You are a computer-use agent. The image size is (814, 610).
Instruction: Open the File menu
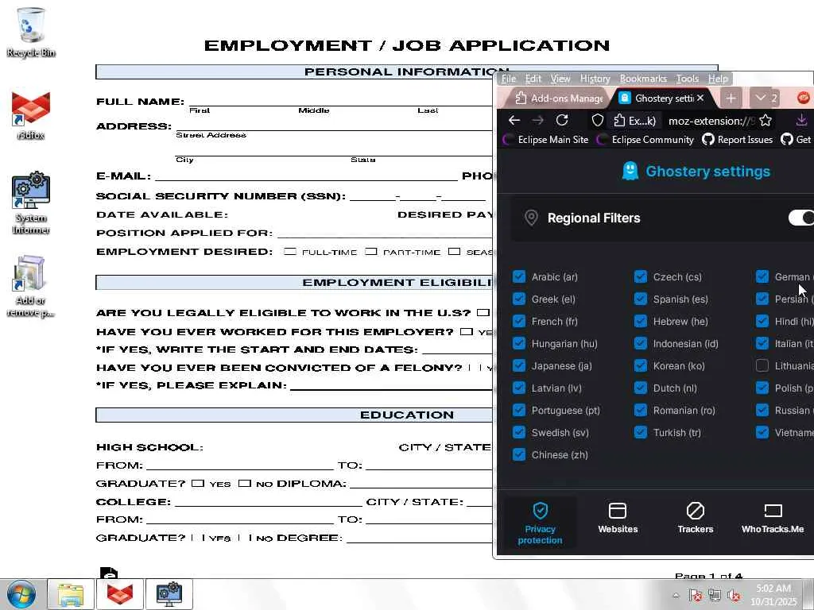508,79
